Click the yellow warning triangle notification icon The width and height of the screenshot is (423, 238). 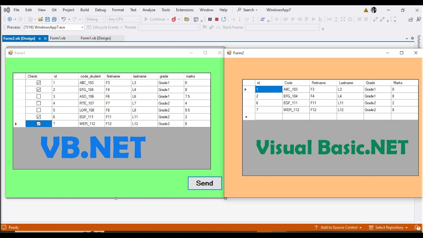point(366,10)
